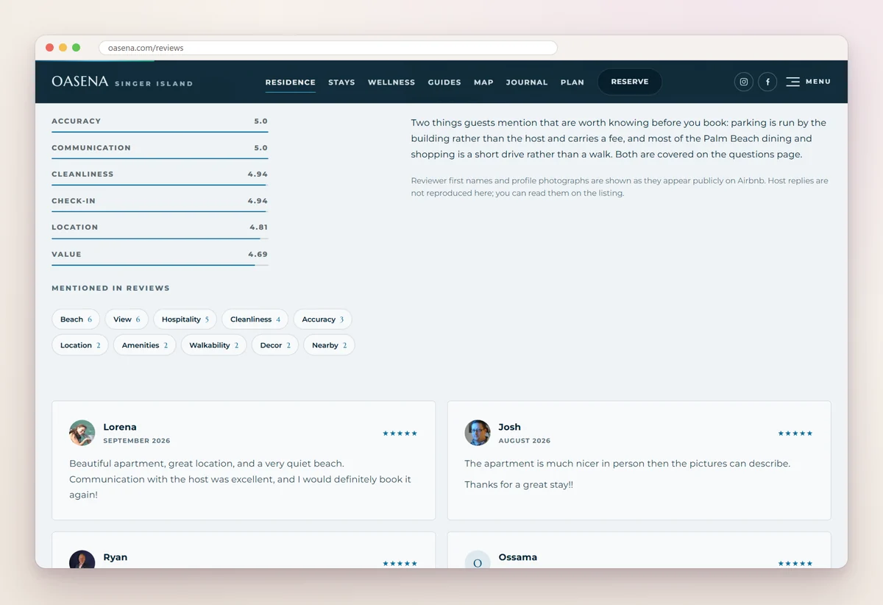The image size is (883, 605).
Task: Choose the Accuracy 3 review tag
Action: click(x=322, y=319)
